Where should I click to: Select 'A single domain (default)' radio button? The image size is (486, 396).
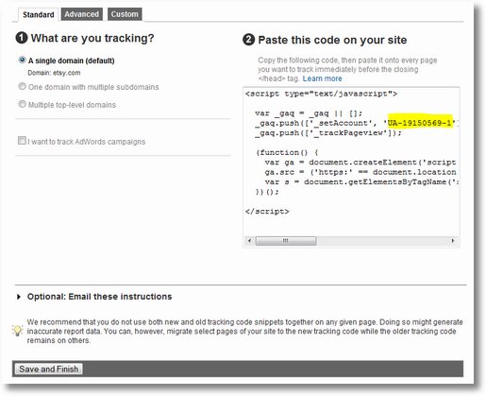(22, 60)
